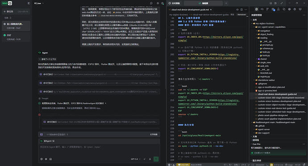Viewport: 308px width, 166px height.
Task: Open the Cue Pro section ellipsis menu
Action: (x=304, y=144)
